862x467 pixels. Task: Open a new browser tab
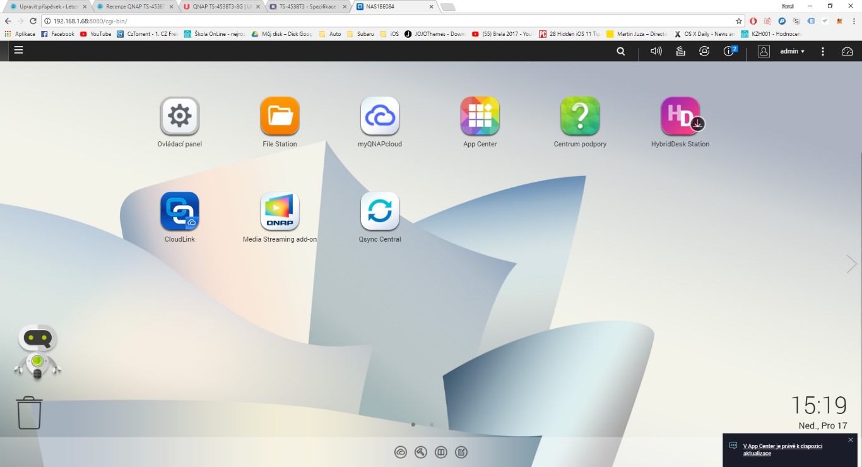[x=447, y=7]
